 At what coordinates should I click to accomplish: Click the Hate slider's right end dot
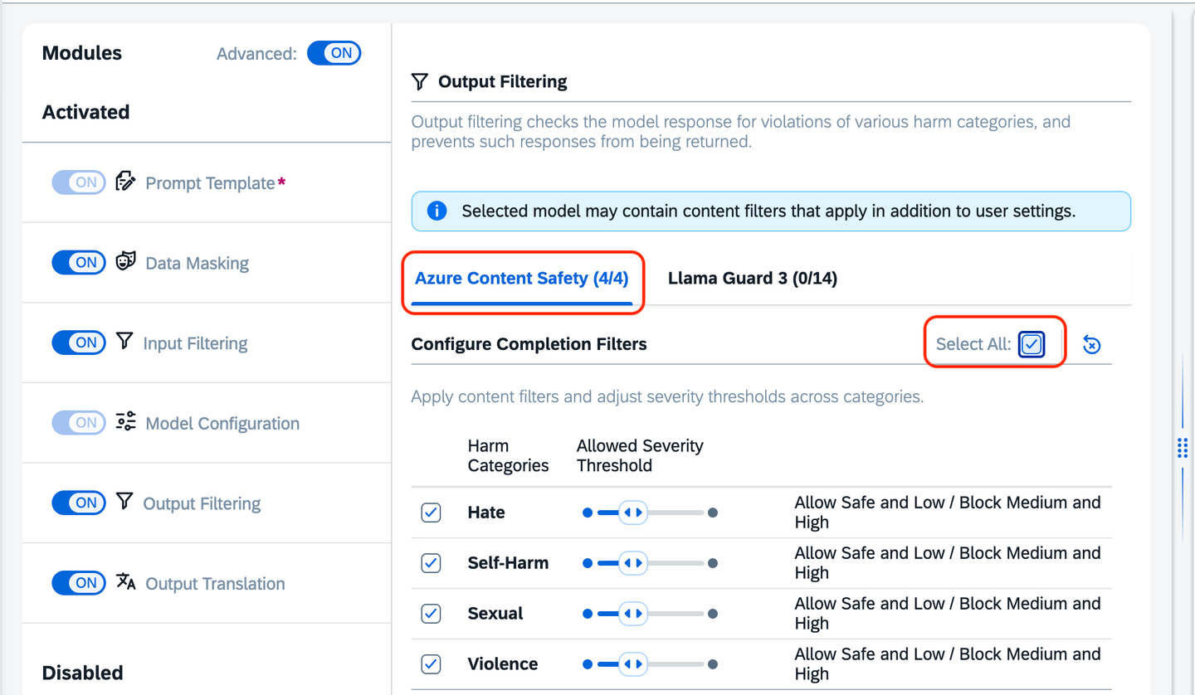pyautogui.click(x=712, y=513)
